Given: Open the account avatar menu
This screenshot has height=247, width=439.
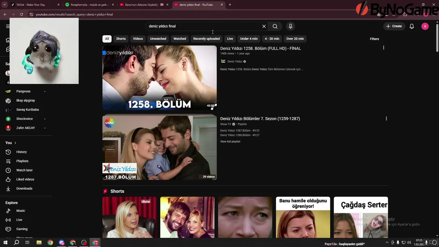Looking at the screenshot, I should [425, 26].
